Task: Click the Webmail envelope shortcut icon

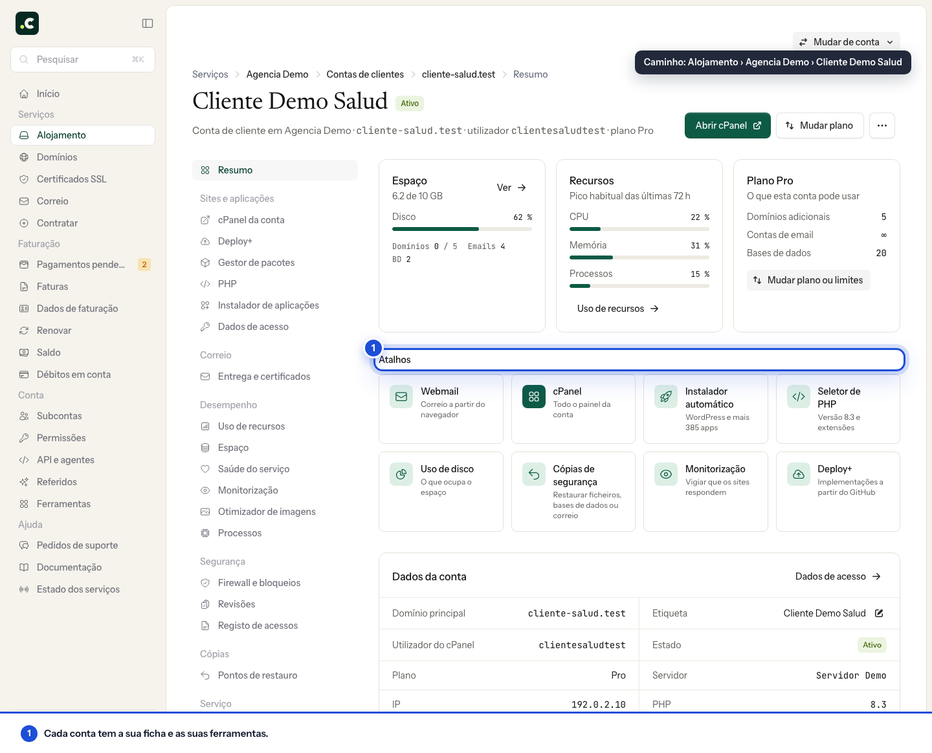Action: click(x=401, y=397)
